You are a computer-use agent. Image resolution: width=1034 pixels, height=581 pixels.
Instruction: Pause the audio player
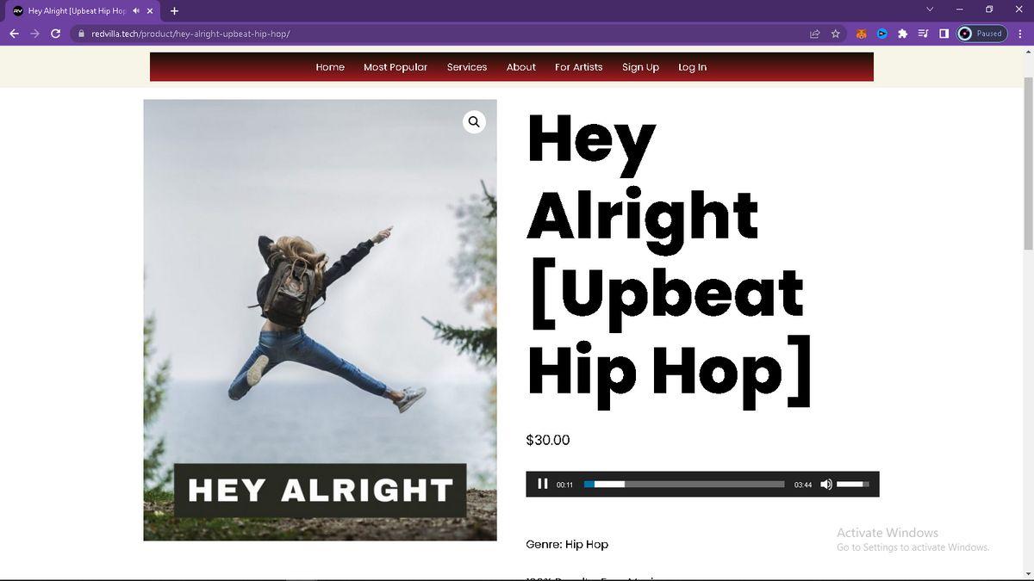(542, 484)
